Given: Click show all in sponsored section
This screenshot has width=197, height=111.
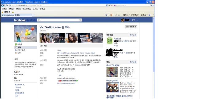Looking at the screenshot, I should click(x=133, y=62).
